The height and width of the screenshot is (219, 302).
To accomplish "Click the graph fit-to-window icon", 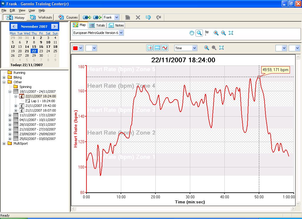I will (221, 48).
